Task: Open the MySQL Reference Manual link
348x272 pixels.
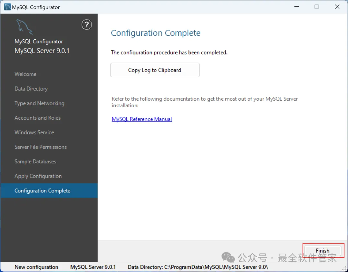Action: (141, 119)
